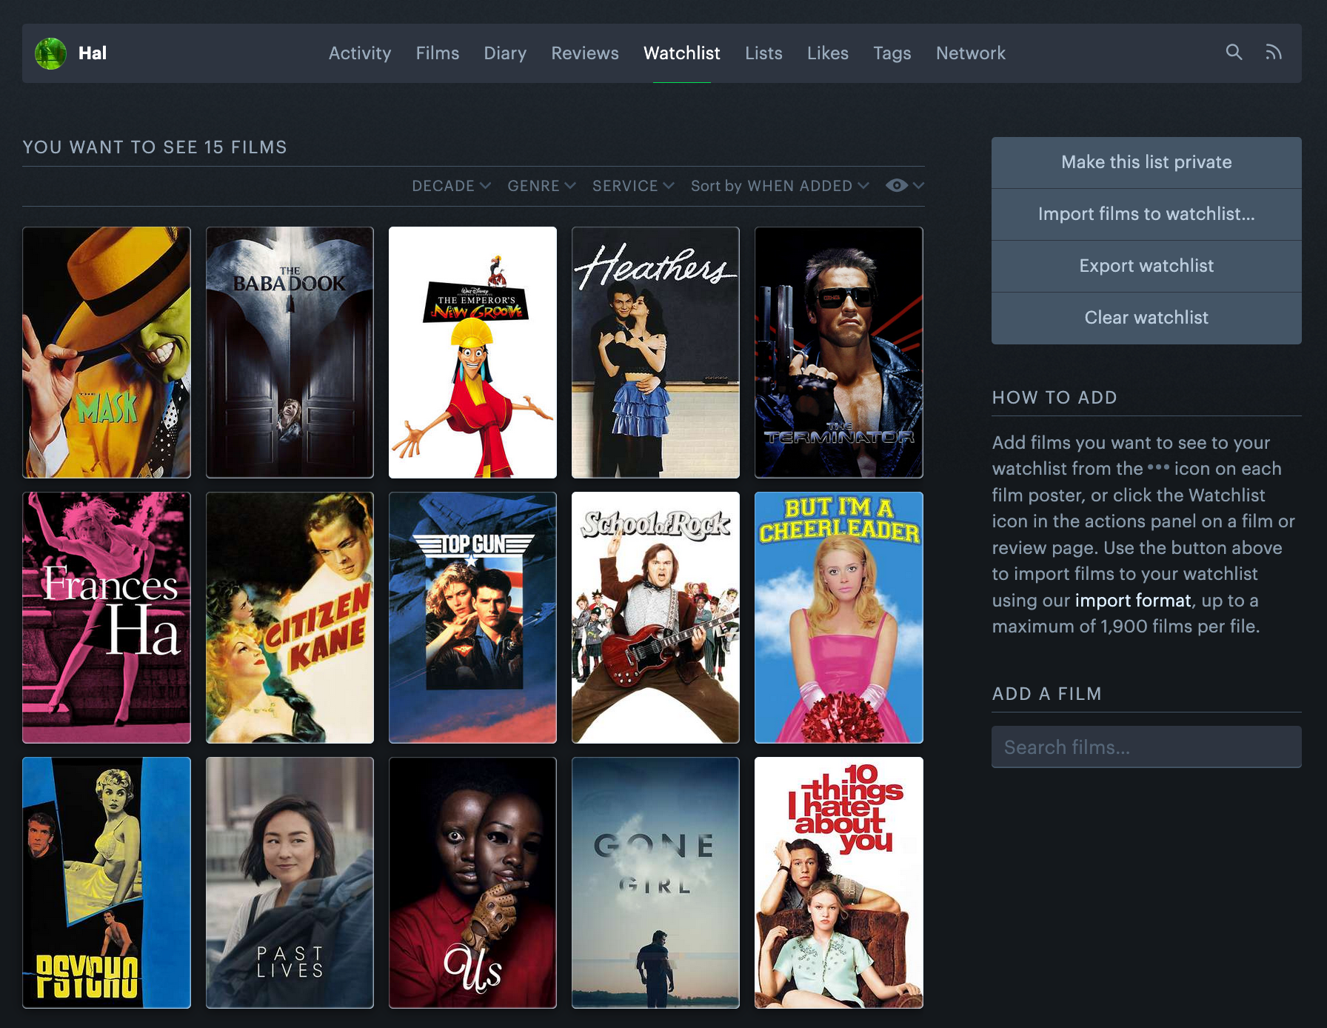
Task: Go to the Reviews tab
Action: coord(584,53)
